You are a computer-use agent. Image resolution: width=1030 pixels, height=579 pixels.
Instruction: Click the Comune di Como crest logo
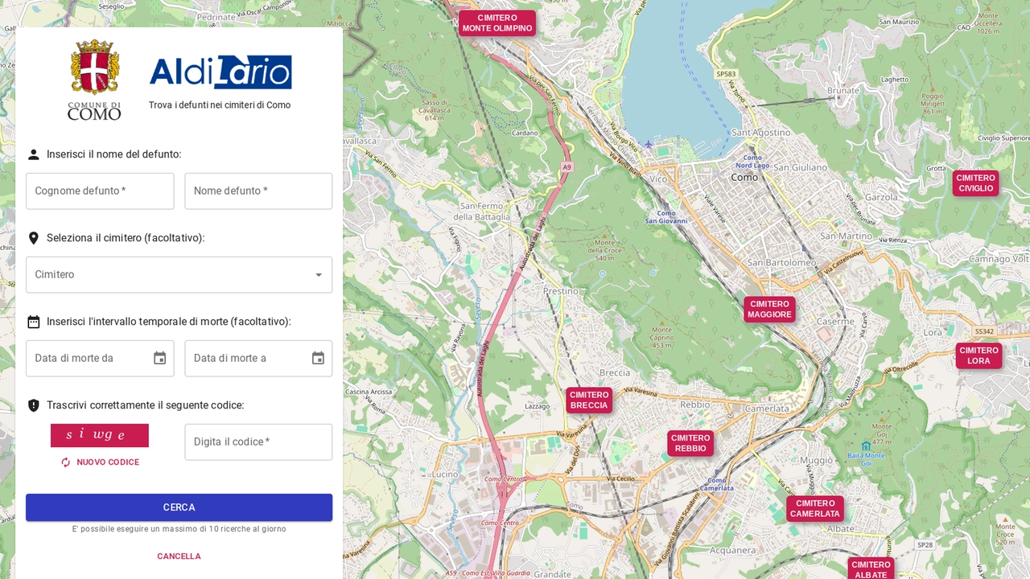point(95,80)
